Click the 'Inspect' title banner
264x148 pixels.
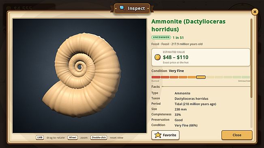coord(132,8)
